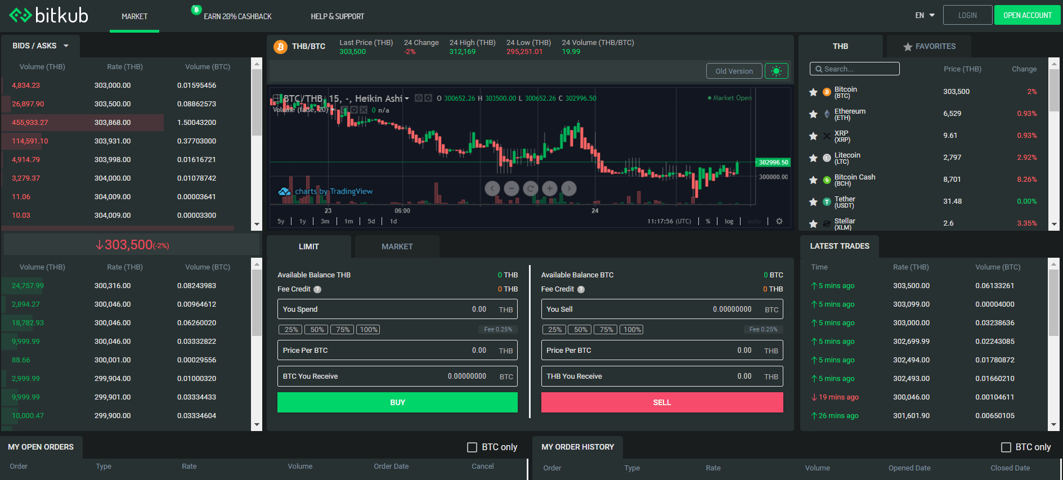The image size is (1063, 480).
Task: Switch chart to Old Version
Action: [x=734, y=71]
